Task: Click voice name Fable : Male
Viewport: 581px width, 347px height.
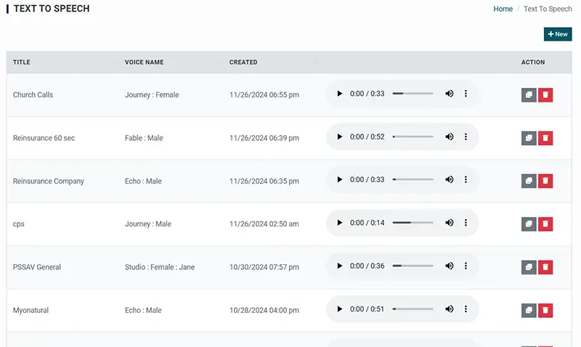Action: (144, 138)
